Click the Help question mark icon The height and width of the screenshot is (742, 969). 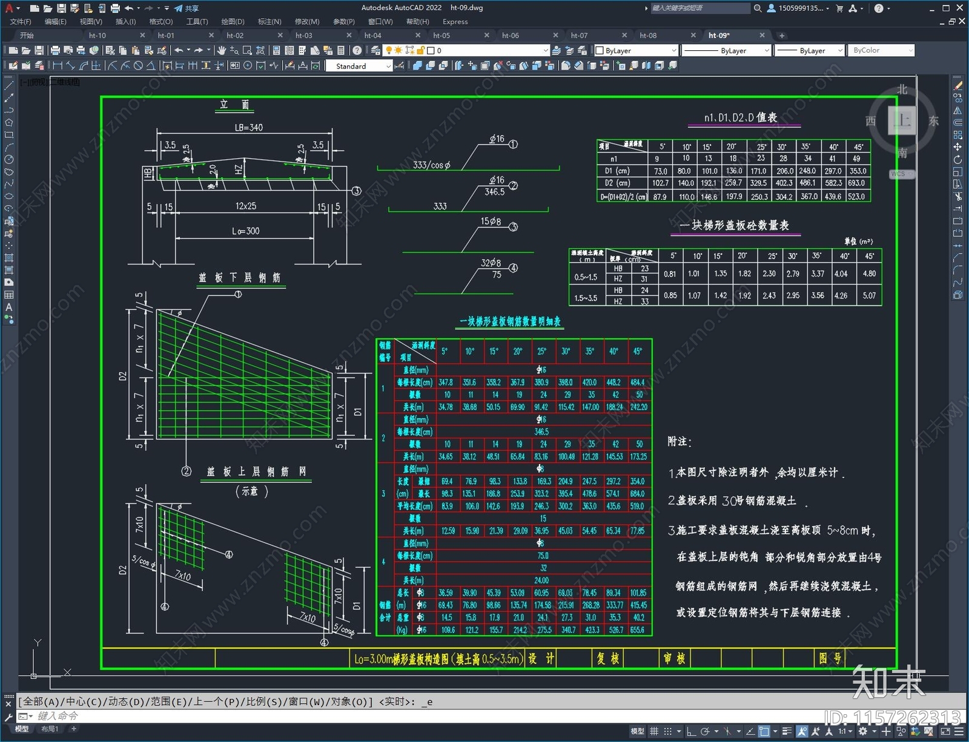tap(357, 50)
